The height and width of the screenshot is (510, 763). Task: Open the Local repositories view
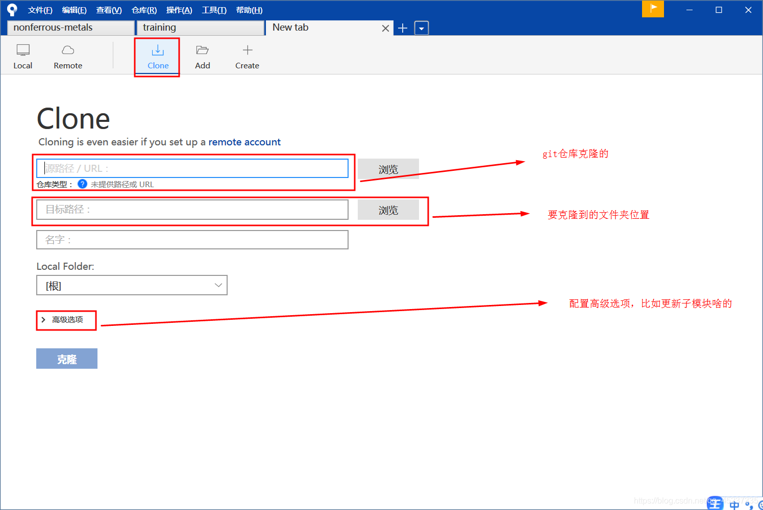click(23, 56)
